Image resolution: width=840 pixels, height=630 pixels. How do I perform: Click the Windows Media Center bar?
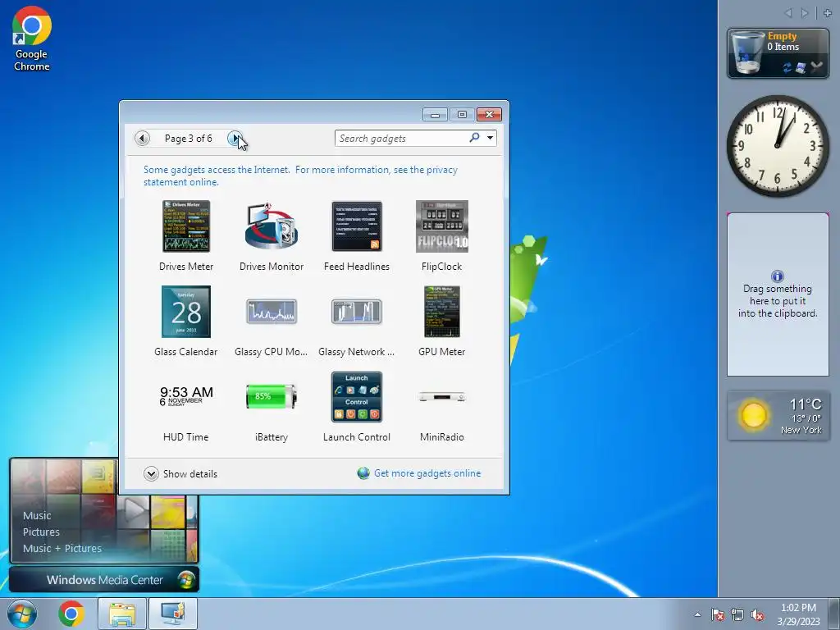(104, 580)
